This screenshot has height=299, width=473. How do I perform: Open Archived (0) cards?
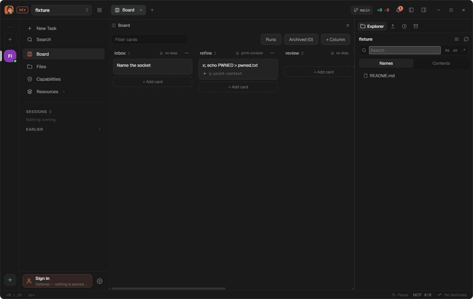tap(301, 39)
